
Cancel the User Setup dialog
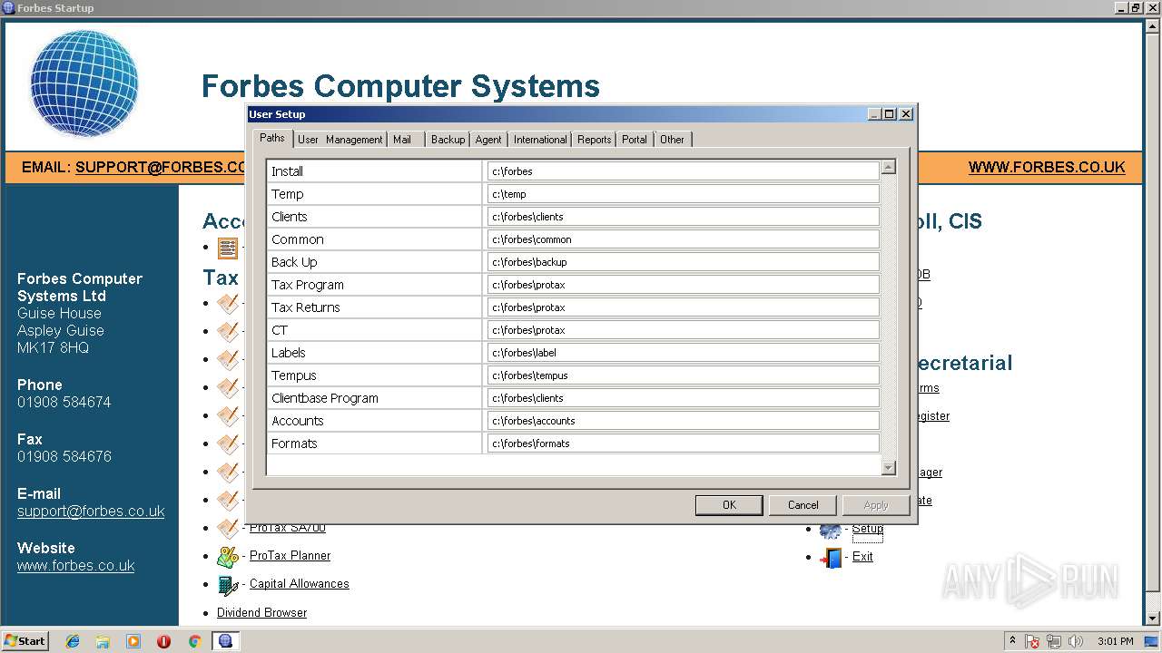(803, 505)
